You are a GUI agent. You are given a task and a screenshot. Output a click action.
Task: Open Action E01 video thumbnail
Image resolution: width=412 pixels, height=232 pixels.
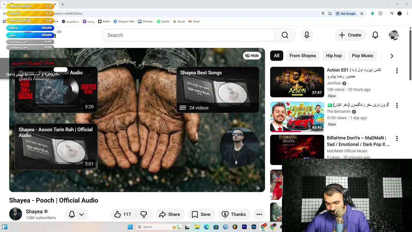(x=297, y=82)
